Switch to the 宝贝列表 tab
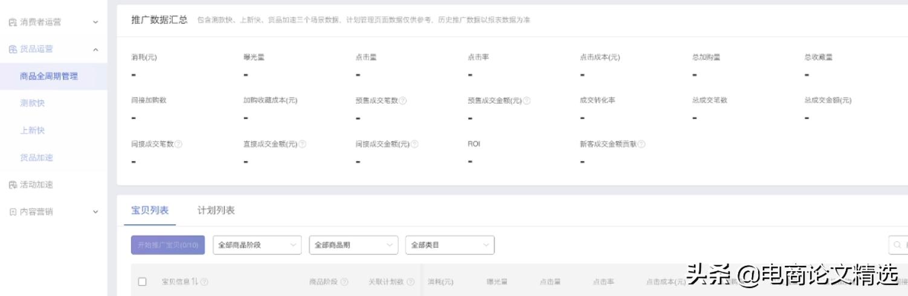 coord(150,210)
